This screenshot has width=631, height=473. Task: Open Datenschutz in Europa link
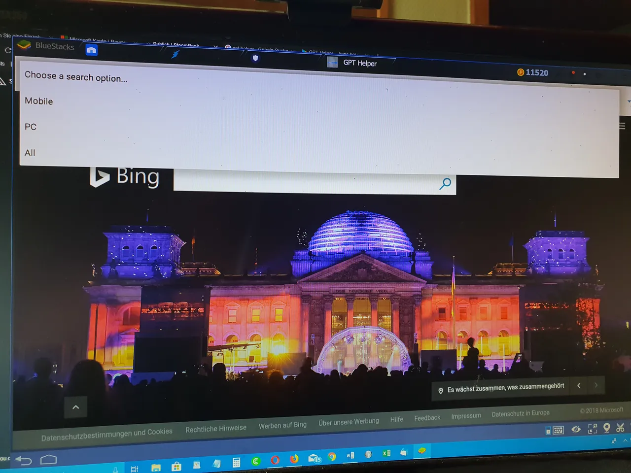pyautogui.click(x=520, y=413)
